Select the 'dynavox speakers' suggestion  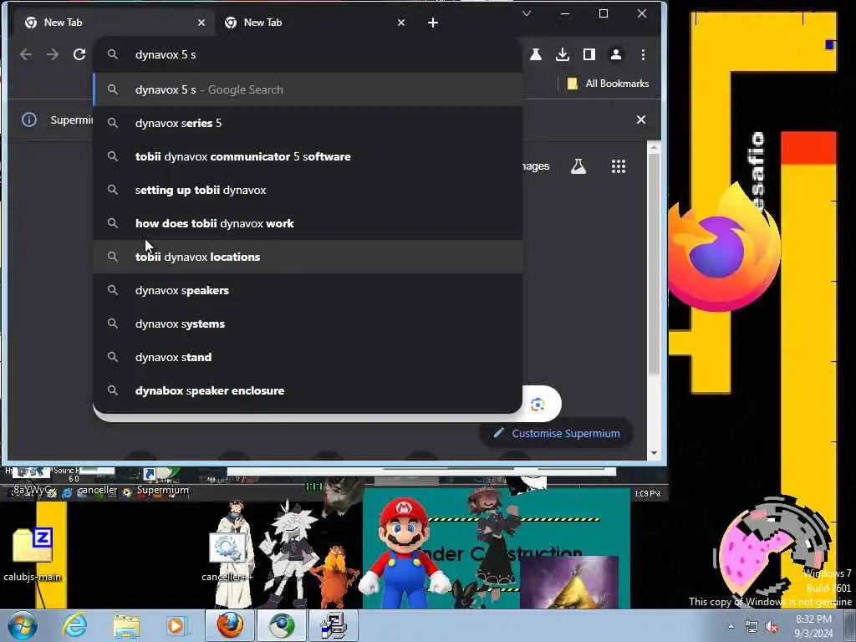click(308, 290)
